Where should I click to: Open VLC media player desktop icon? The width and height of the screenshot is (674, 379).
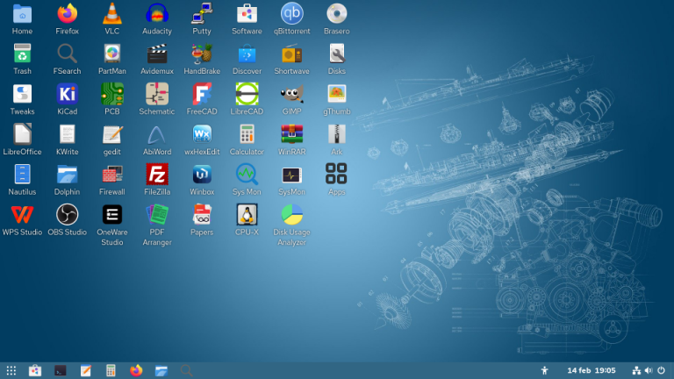point(112,14)
